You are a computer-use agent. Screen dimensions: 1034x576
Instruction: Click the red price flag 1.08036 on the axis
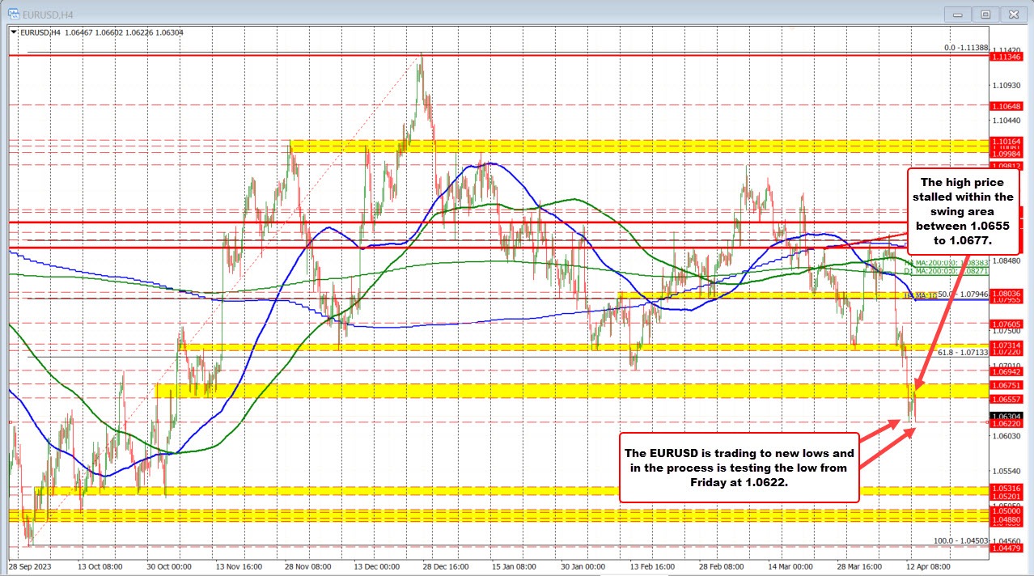tap(1006, 293)
